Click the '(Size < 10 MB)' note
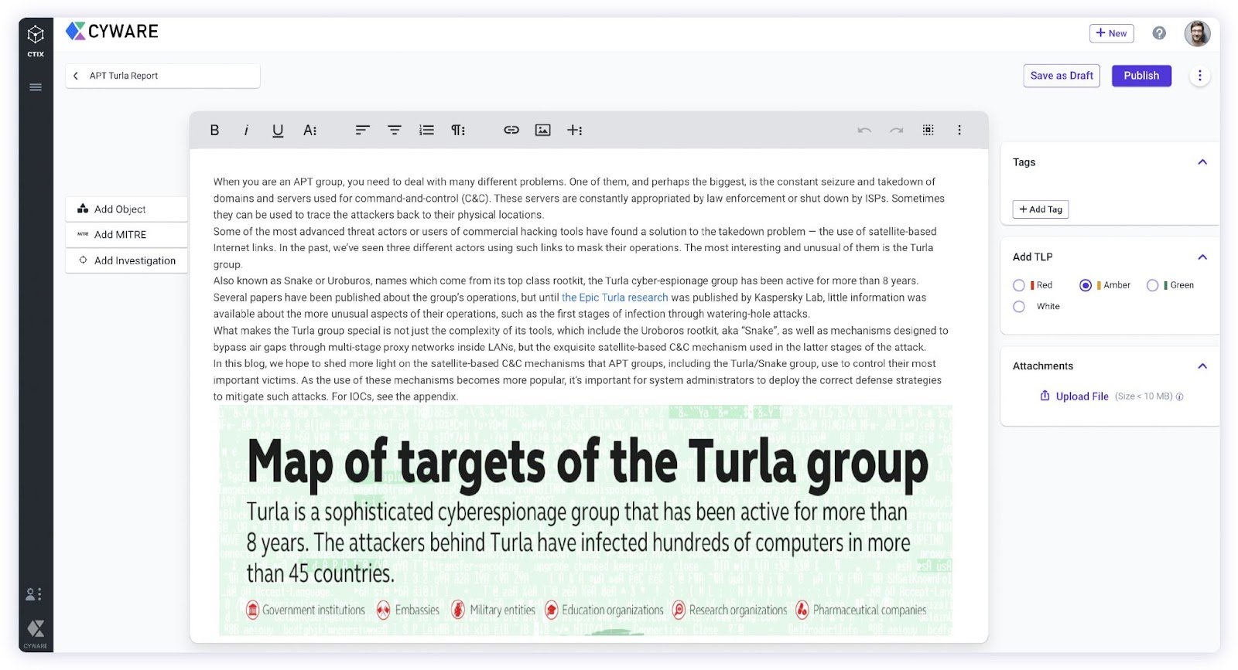 1144,397
